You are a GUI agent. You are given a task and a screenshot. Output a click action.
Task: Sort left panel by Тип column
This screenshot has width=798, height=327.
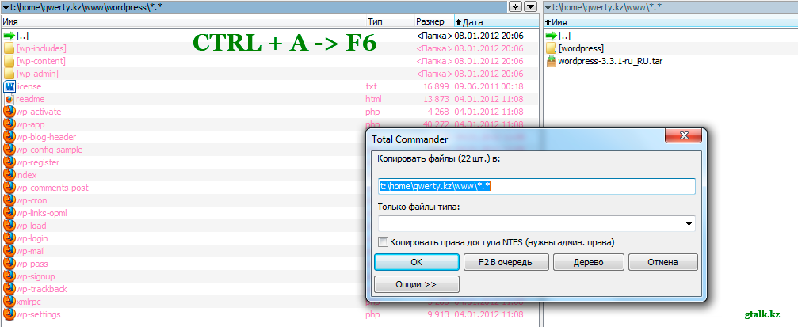pyautogui.click(x=390, y=22)
